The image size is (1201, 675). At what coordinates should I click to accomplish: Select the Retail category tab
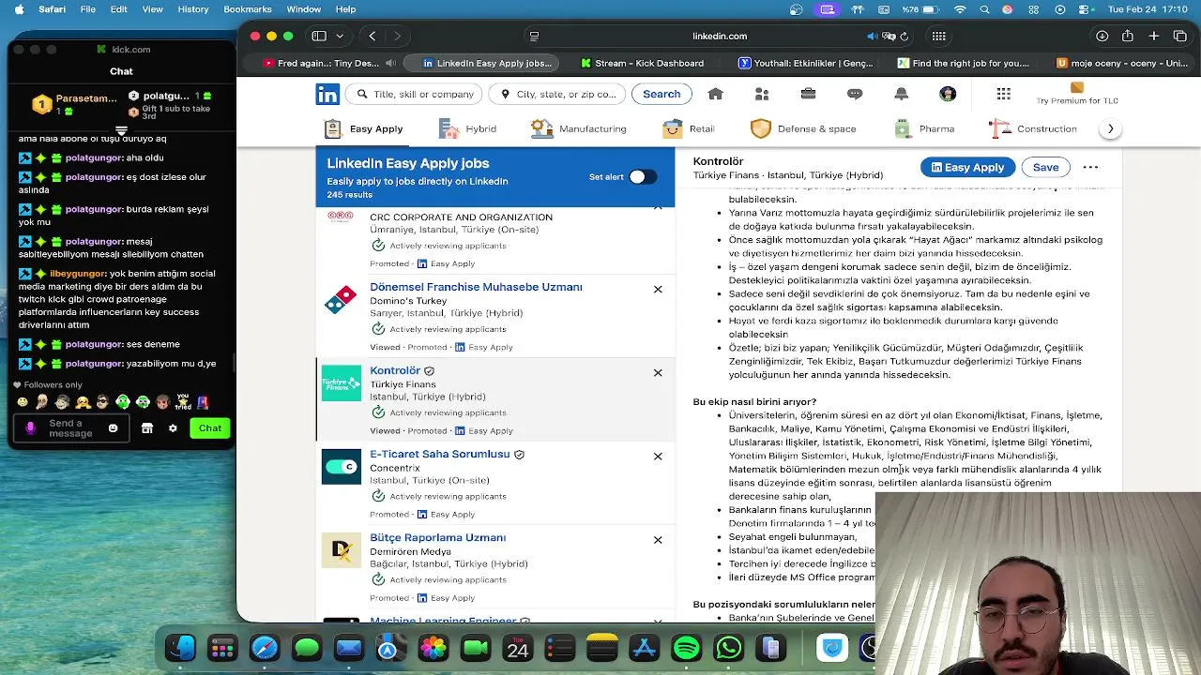pos(689,128)
